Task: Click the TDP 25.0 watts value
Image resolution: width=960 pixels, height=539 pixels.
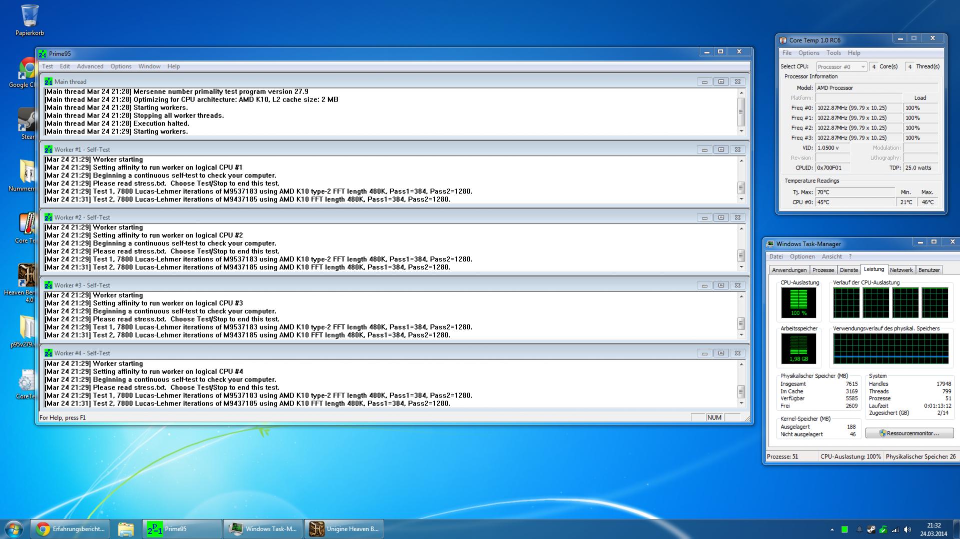Action: (x=920, y=168)
